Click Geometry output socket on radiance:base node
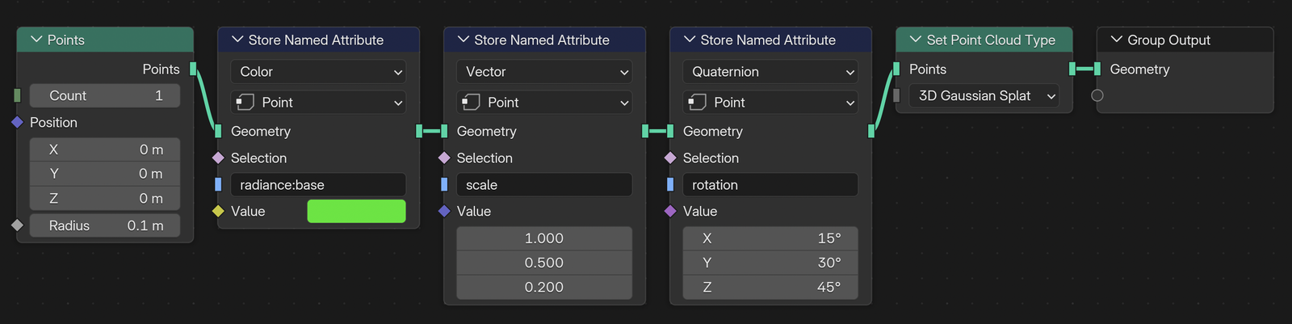 click(x=419, y=131)
